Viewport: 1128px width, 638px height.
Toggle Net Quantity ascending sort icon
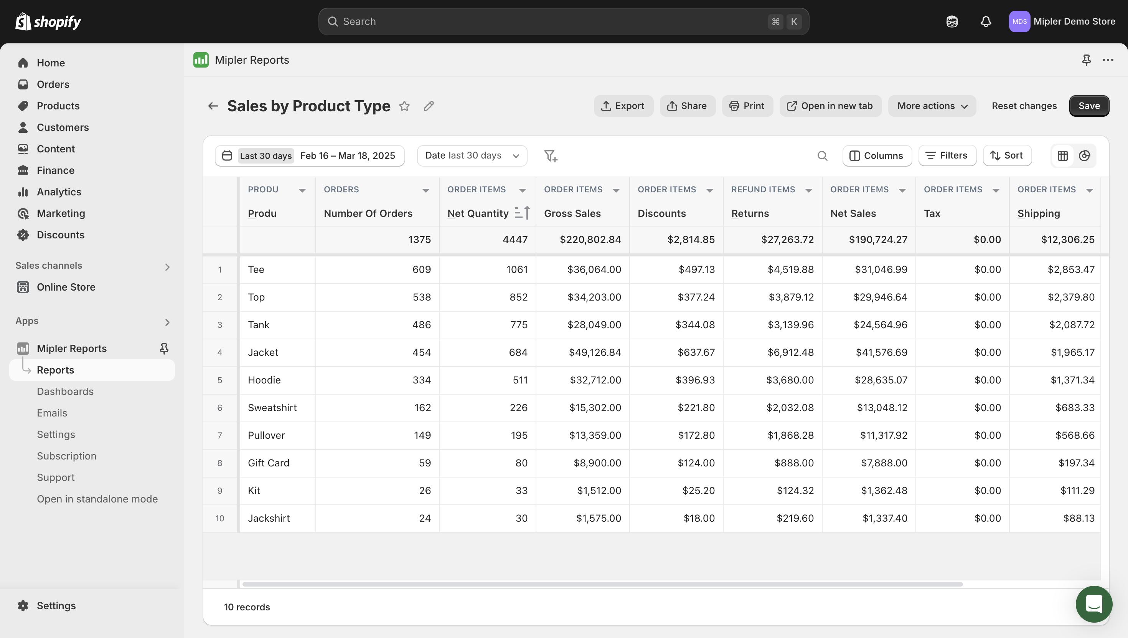(522, 213)
